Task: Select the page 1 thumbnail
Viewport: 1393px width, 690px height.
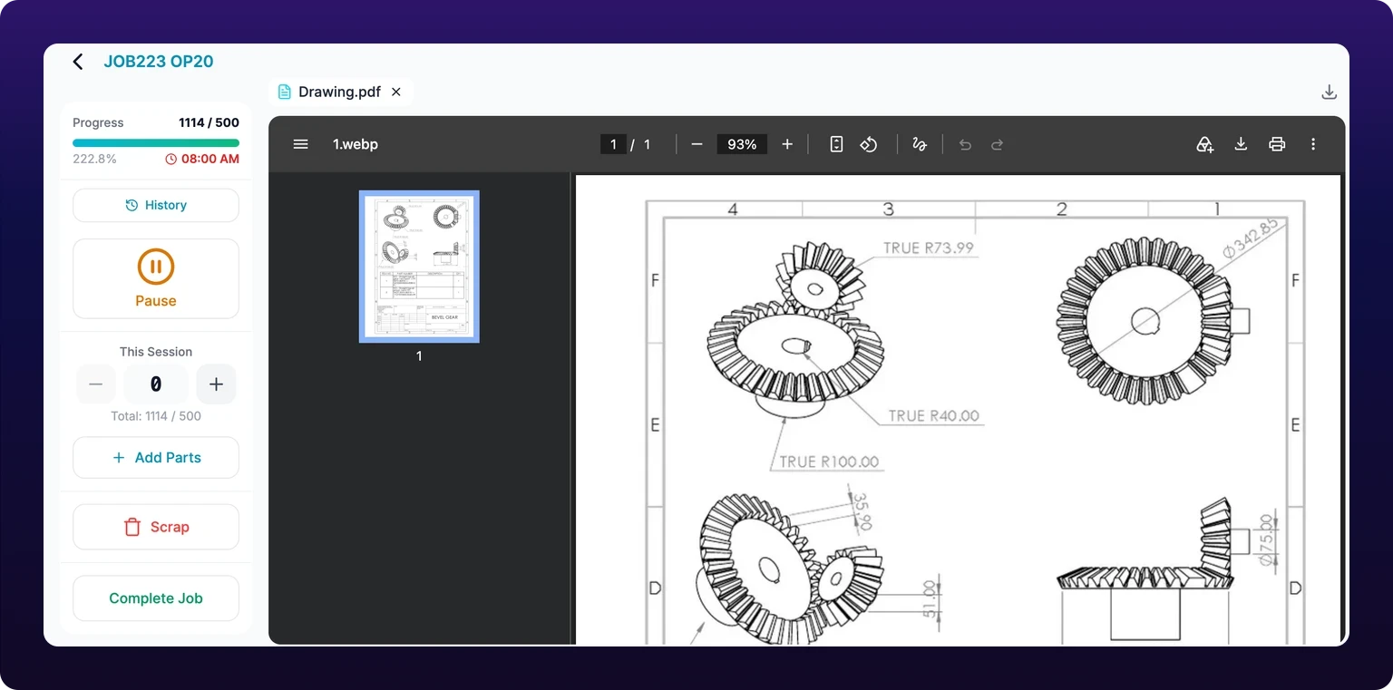Action: tap(419, 267)
